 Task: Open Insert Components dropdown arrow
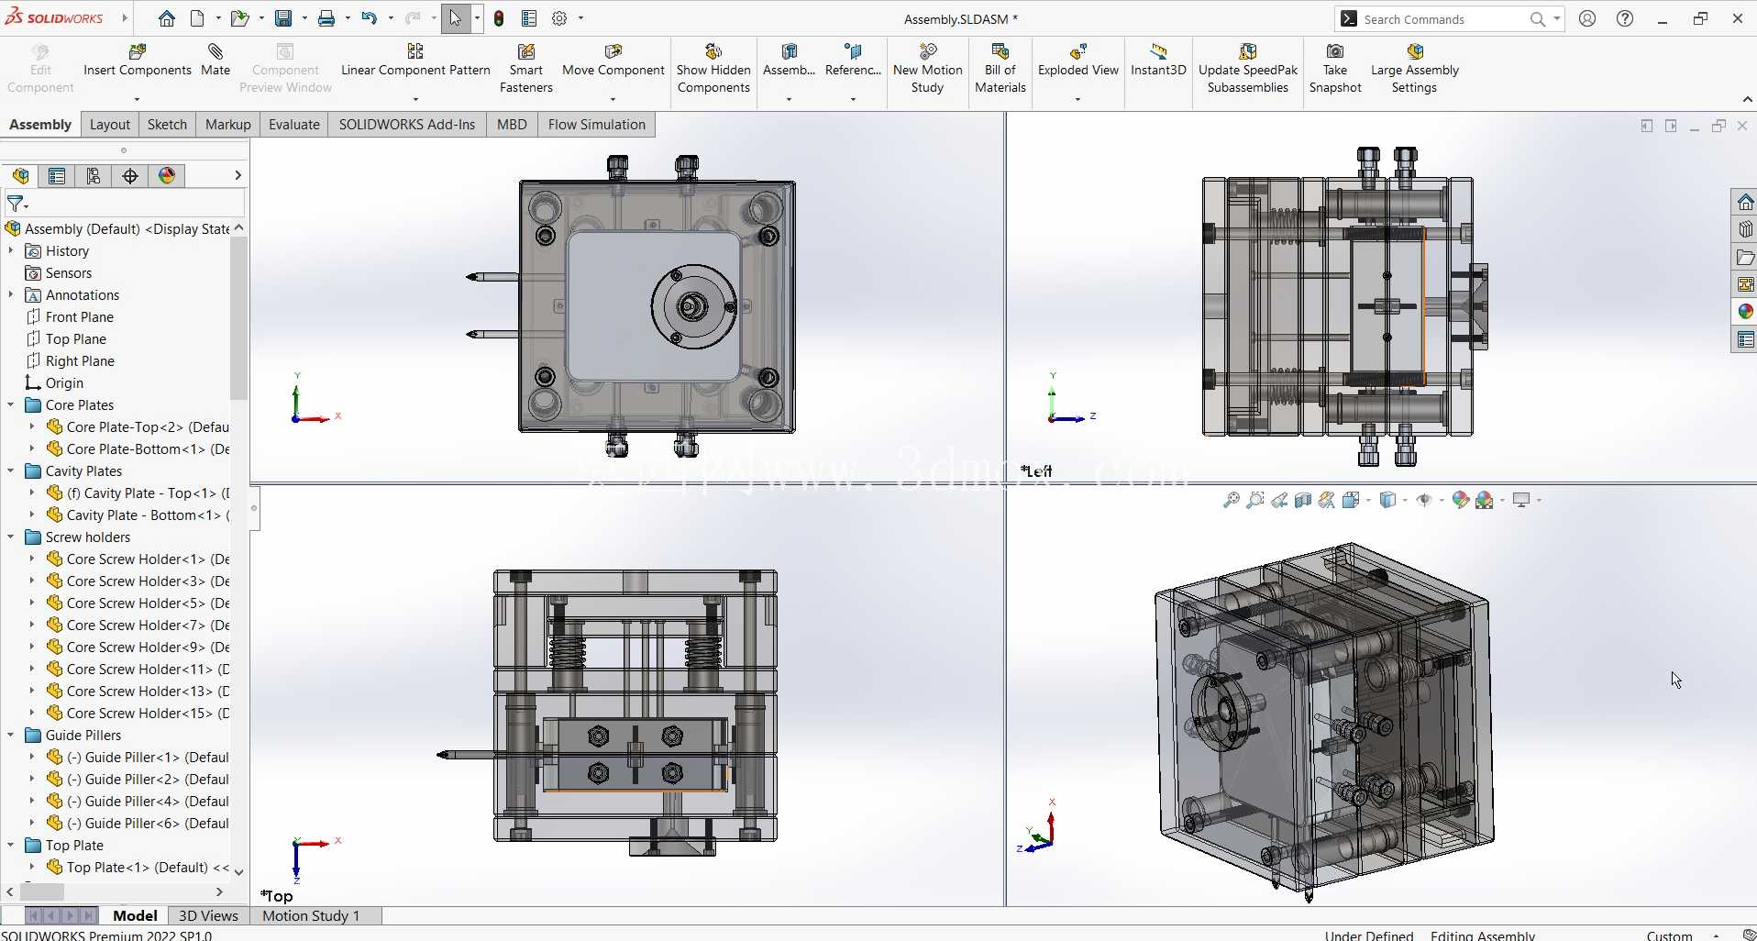(x=137, y=99)
